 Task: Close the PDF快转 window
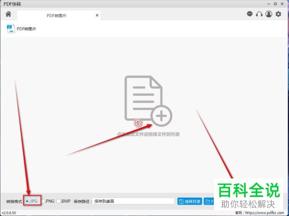pos(282,4)
